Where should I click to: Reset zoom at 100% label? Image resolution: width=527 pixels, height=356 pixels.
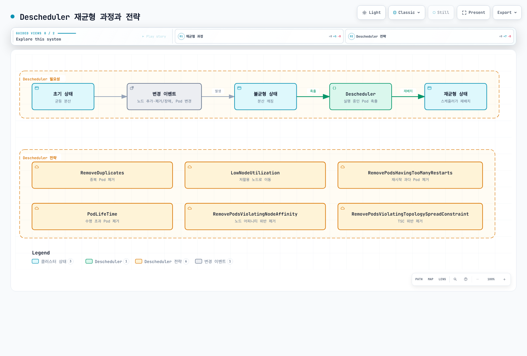pos(491,279)
